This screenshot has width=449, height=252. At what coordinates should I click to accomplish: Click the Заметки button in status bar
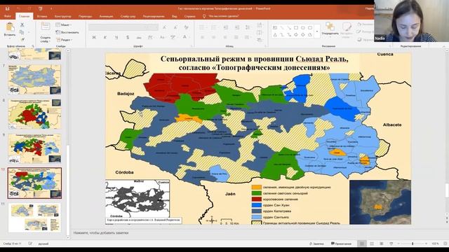click(316, 244)
